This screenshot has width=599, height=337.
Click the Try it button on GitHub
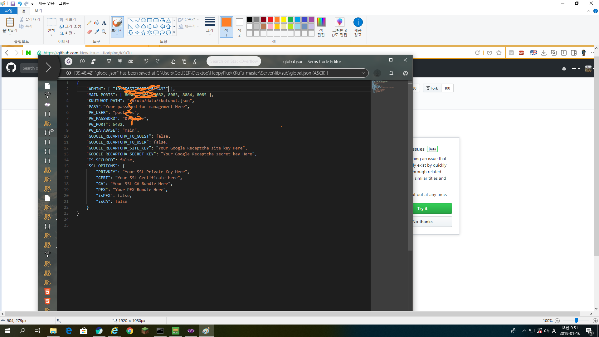click(432, 208)
